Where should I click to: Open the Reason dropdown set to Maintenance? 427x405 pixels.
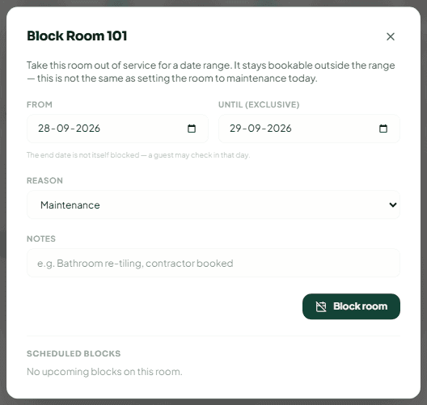pyautogui.click(x=213, y=205)
